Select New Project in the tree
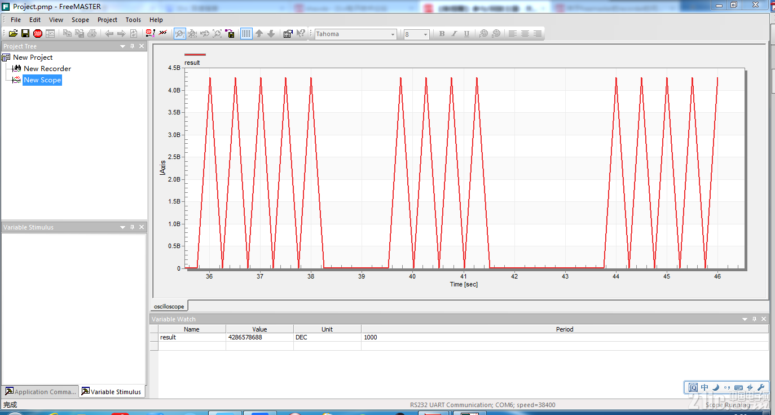This screenshot has width=775, height=415. tap(33, 58)
